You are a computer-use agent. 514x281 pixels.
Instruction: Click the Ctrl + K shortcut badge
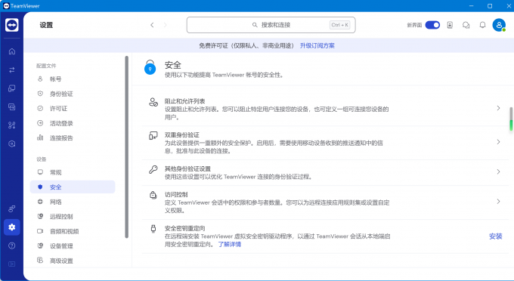[339, 25]
